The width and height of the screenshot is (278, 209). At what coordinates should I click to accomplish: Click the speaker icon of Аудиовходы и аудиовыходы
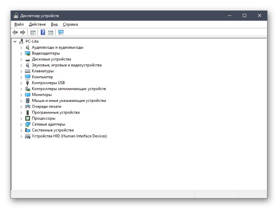(x=28, y=47)
